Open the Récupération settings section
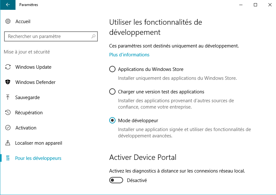The width and height of the screenshot is (276, 195). point(29,113)
